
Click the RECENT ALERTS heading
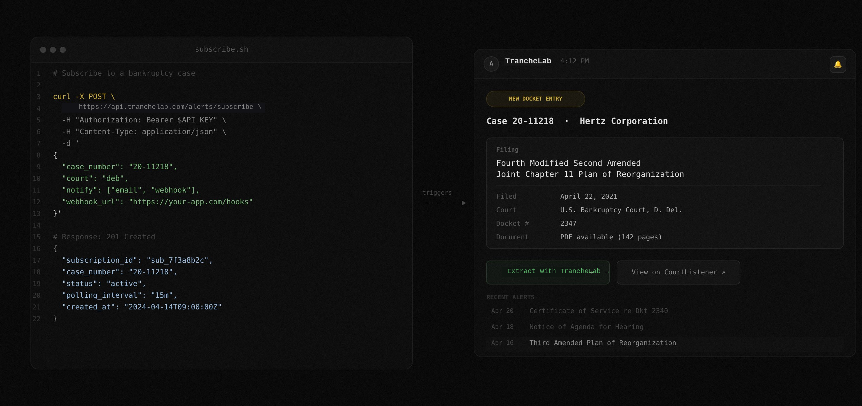(510, 297)
